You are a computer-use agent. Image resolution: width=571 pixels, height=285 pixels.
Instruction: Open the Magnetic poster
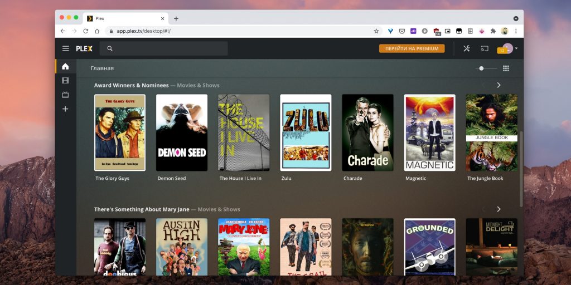pyautogui.click(x=430, y=132)
